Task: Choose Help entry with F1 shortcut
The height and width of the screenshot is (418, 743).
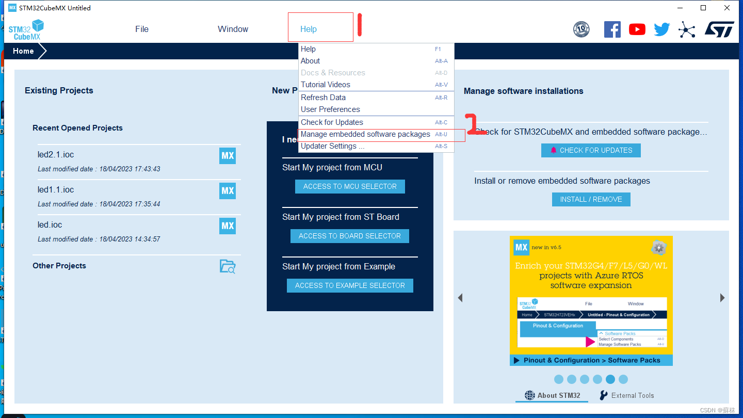Action: coord(376,49)
